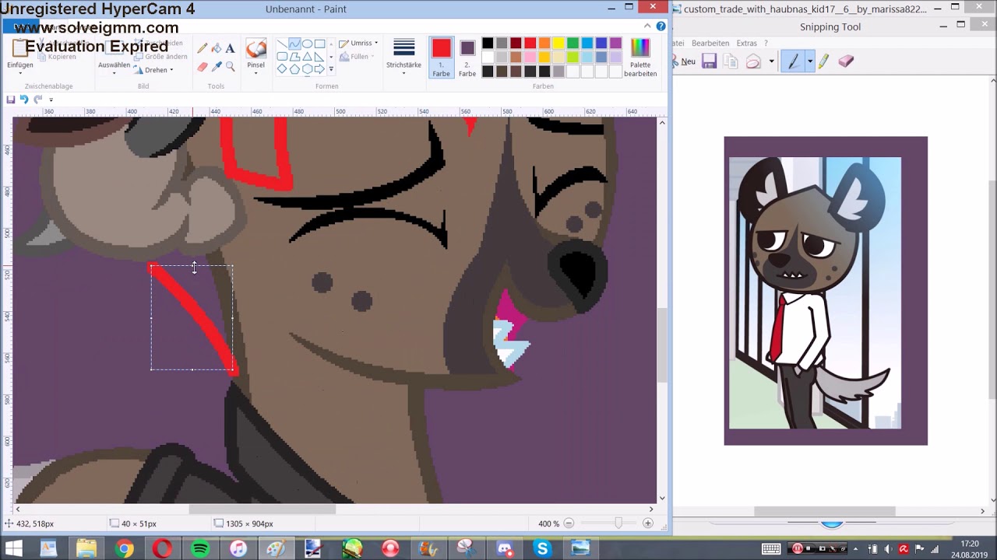997x560 pixels.
Task: Open Bearbeiten menu in Snipping Tool
Action: 710,43
